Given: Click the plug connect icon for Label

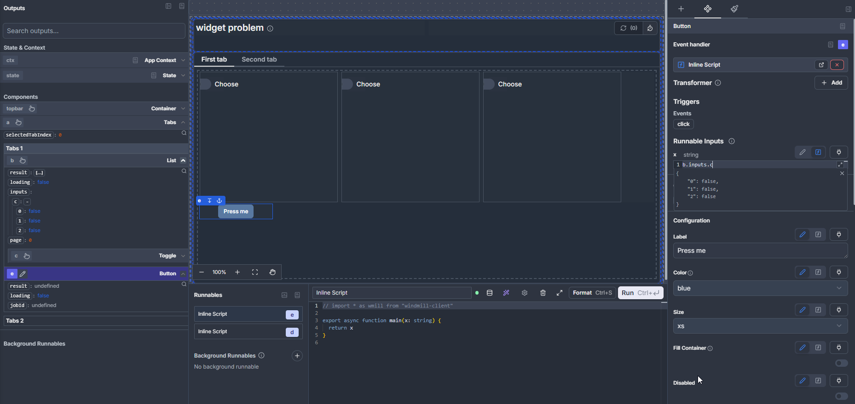Looking at the screenshot, I should pos(839,234).
